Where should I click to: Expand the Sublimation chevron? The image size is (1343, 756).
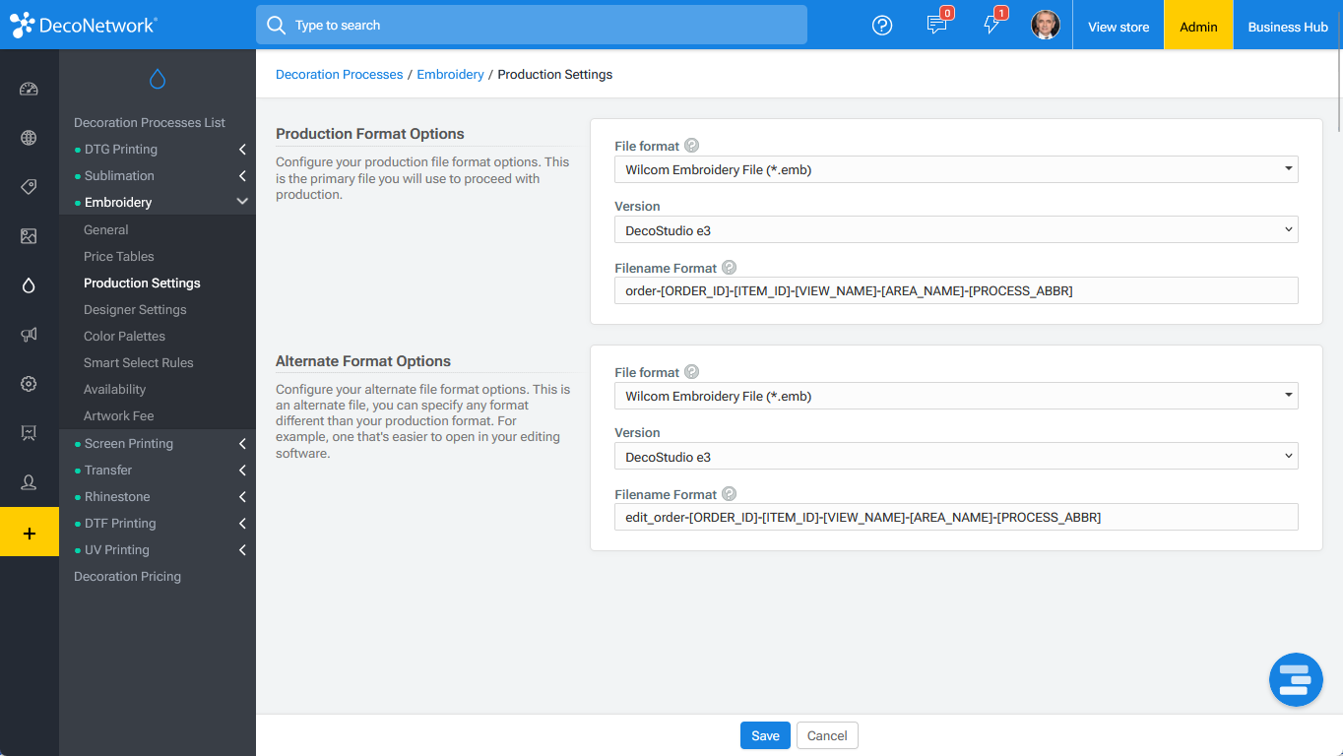pyautogui.click(x=242, y=176)
